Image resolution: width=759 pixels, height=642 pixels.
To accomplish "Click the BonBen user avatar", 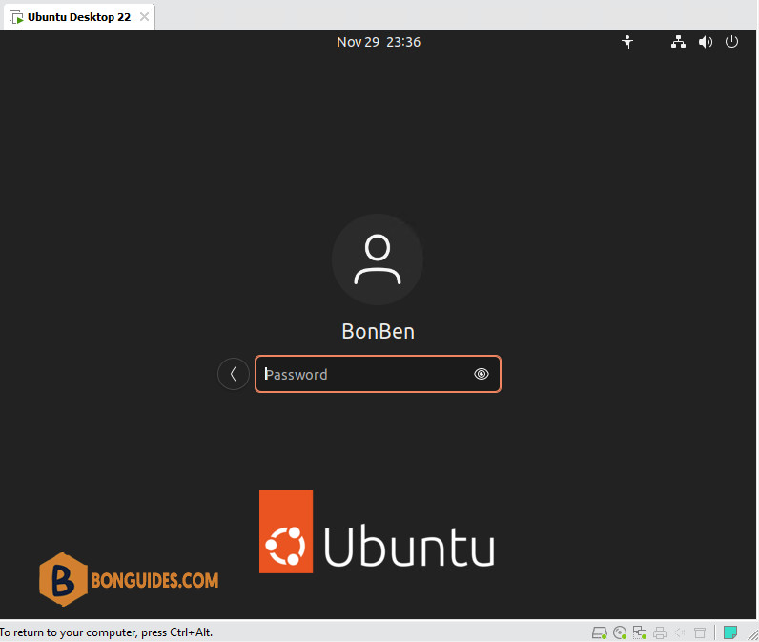I will (x=378, y=259).
